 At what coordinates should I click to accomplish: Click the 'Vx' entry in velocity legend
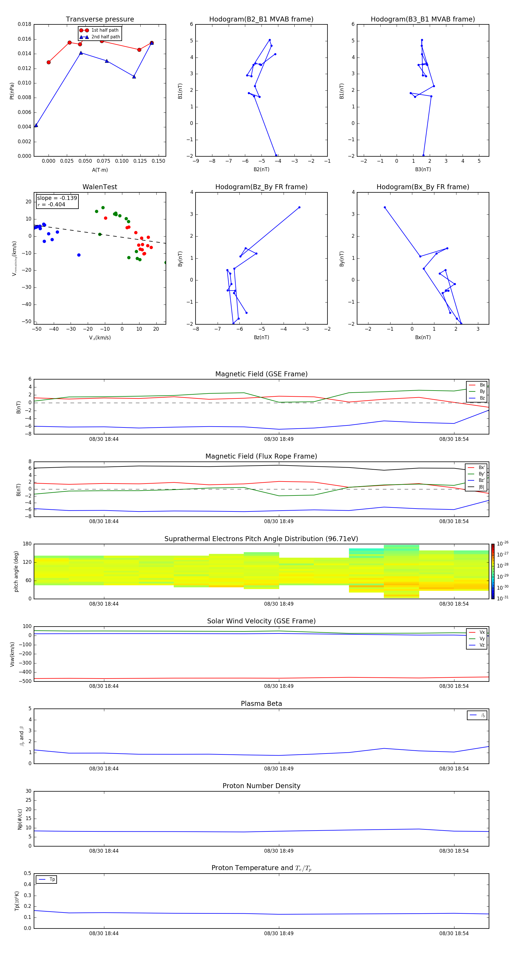[x=477, y=632]
